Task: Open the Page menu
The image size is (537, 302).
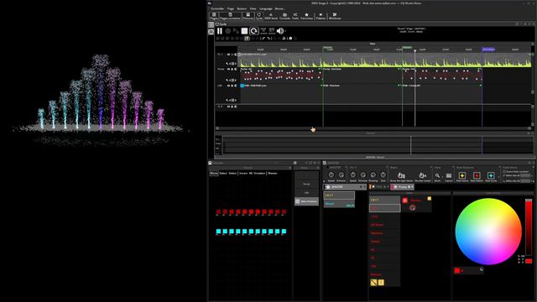Action: coord(231,8)
